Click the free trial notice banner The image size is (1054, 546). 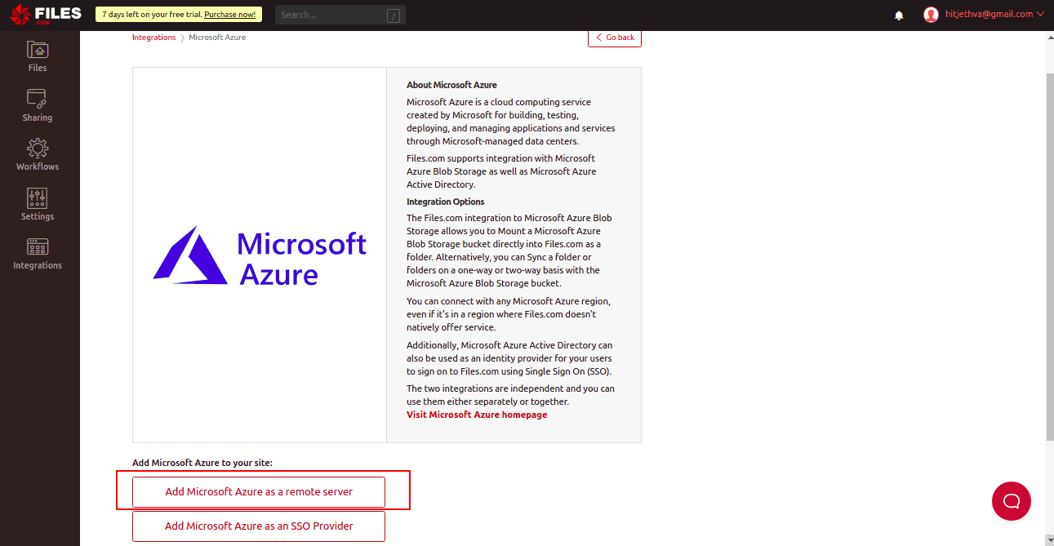tap(179, 15)
